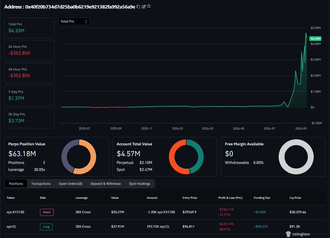330x238 pixels.
Task: Edit the address label icon
Action: click(x=144, y=6)
